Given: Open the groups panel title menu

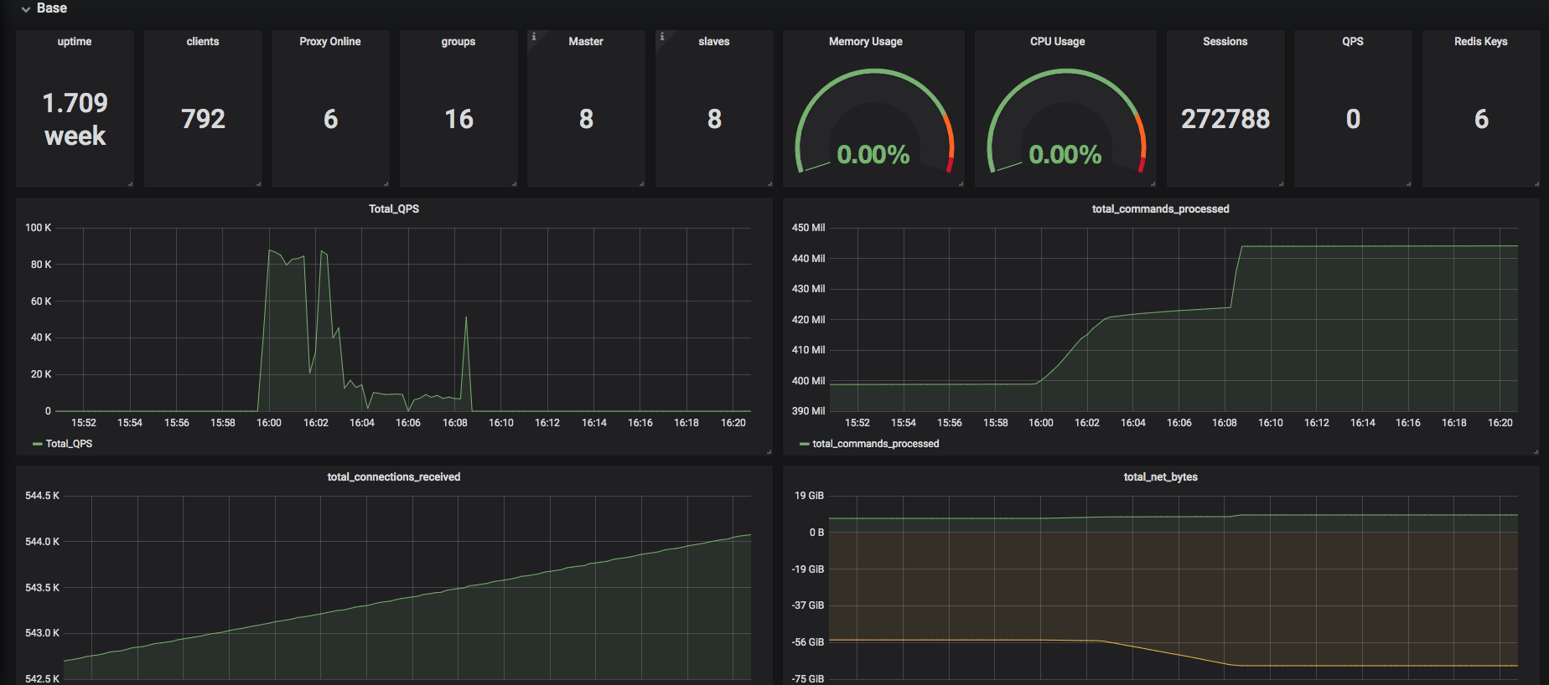Looking at the screenshot, I should 458,41.
